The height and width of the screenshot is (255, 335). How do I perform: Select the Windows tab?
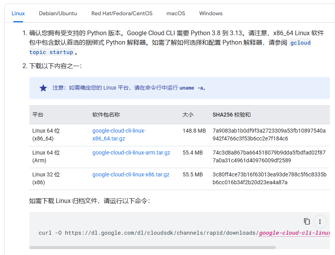pos(211,13)
